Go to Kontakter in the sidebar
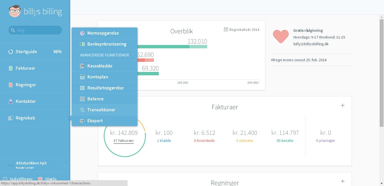This screenshot has height=186, width=384. [x=35, y=101]
